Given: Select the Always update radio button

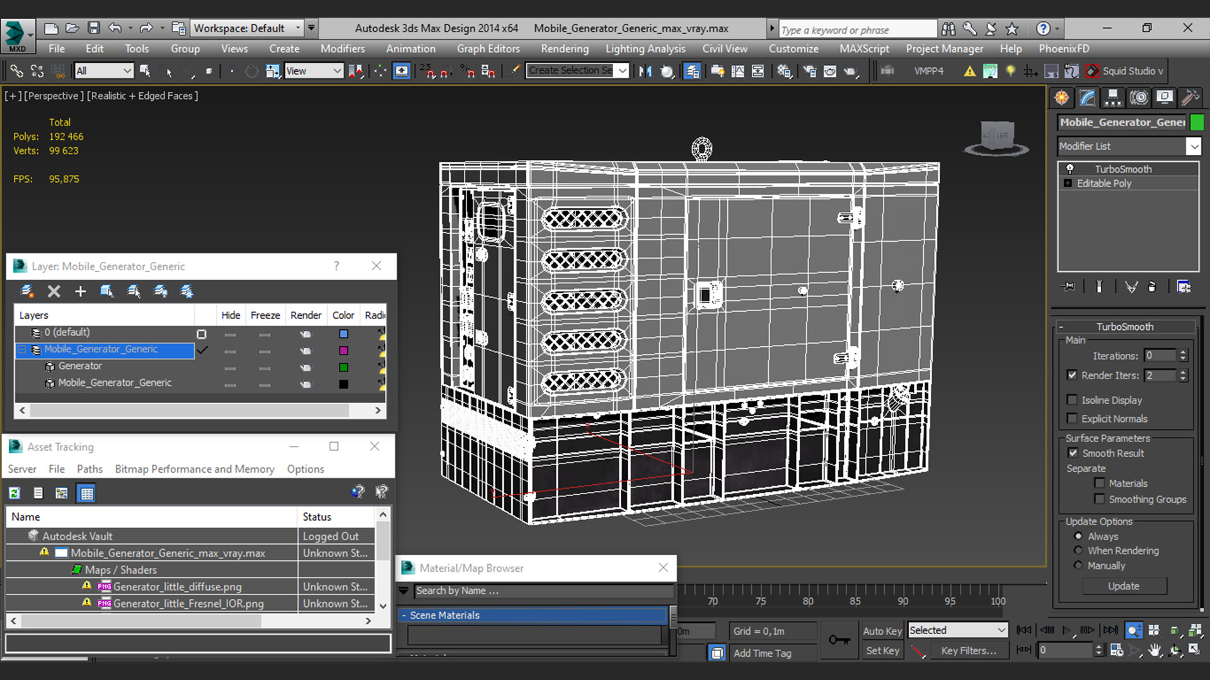Looking at the screenshot, I should [x=1078, y=536].
